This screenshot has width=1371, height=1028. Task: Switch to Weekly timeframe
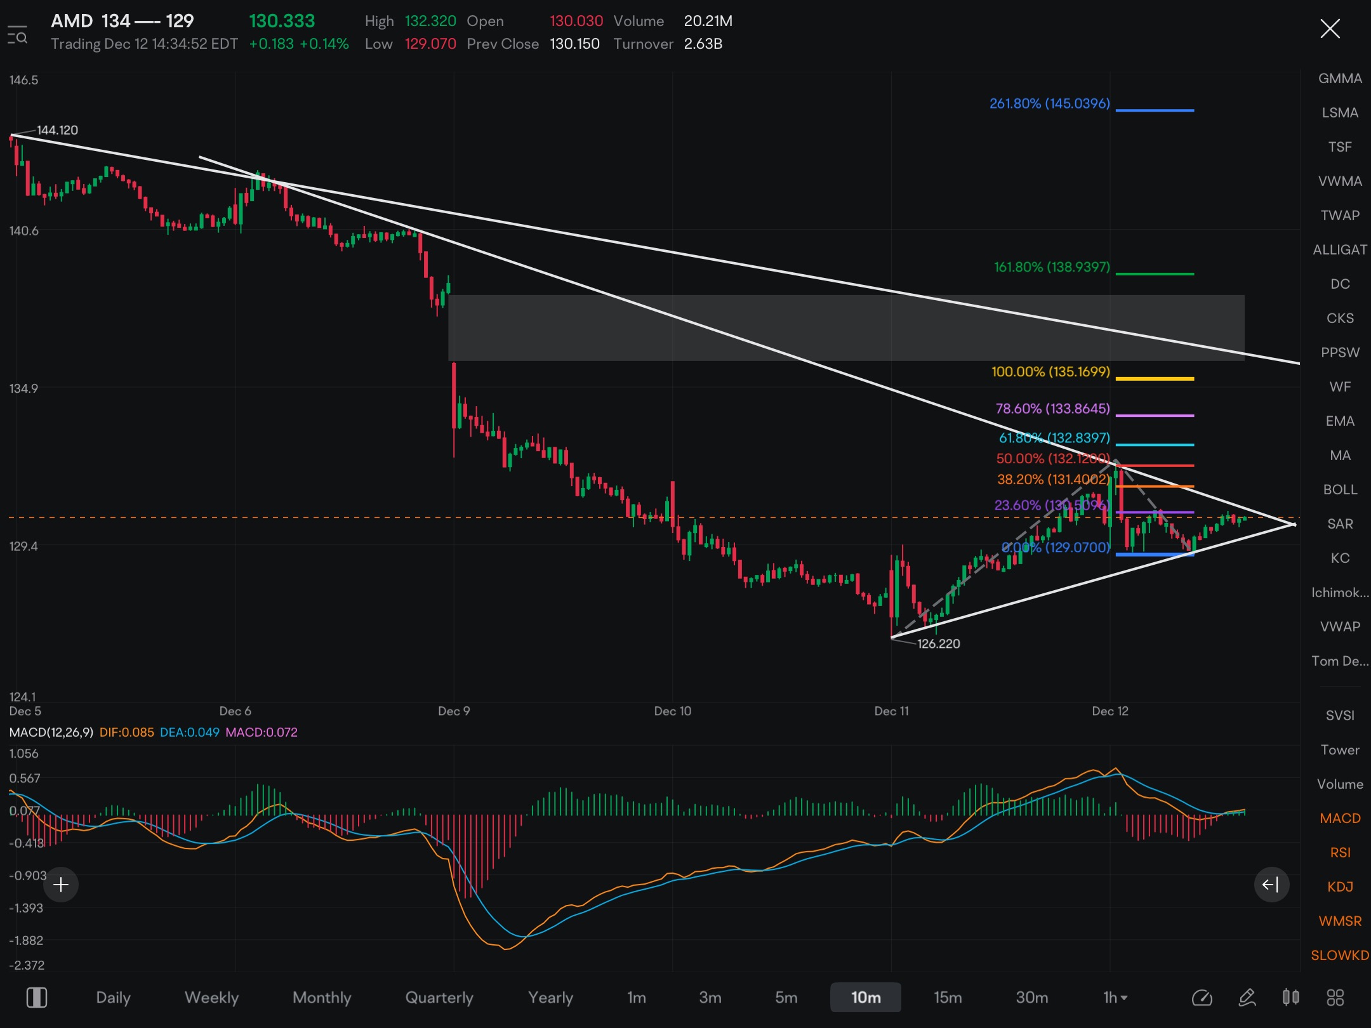click(211, 998)
